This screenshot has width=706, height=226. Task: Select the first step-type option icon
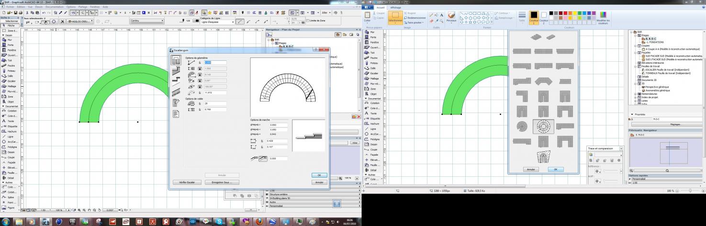pos(254,158)
